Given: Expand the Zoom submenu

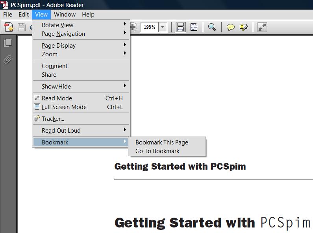Looking at the screenshot, I should pyautogui.click(x=81, y=54).
